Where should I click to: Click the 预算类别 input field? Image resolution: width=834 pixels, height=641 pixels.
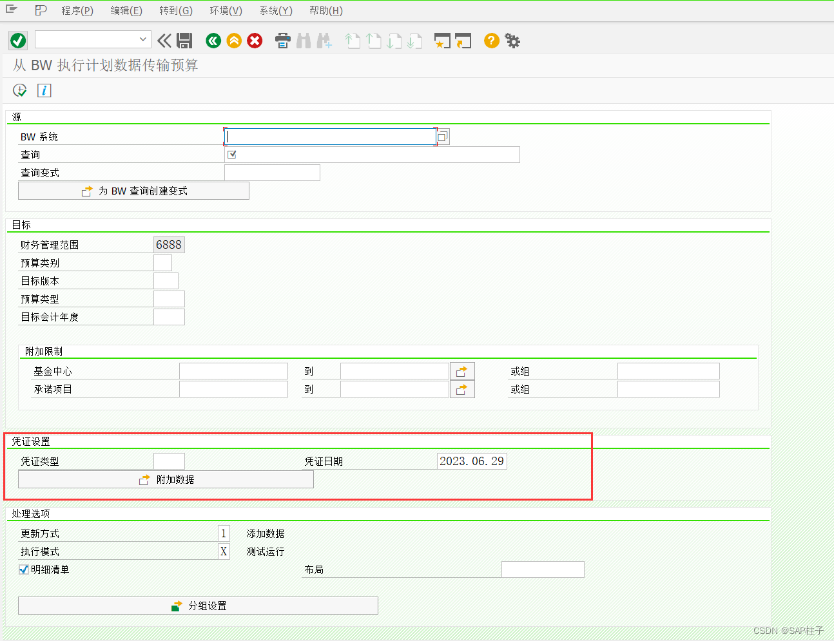[x=162, y=263]
